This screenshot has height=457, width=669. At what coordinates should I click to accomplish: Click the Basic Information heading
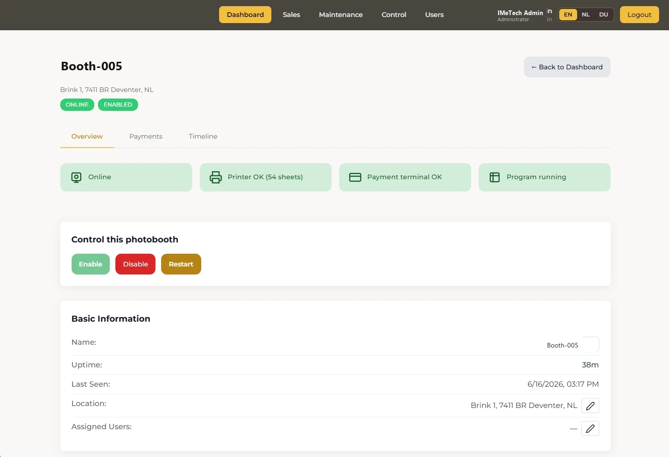(111, 319)
